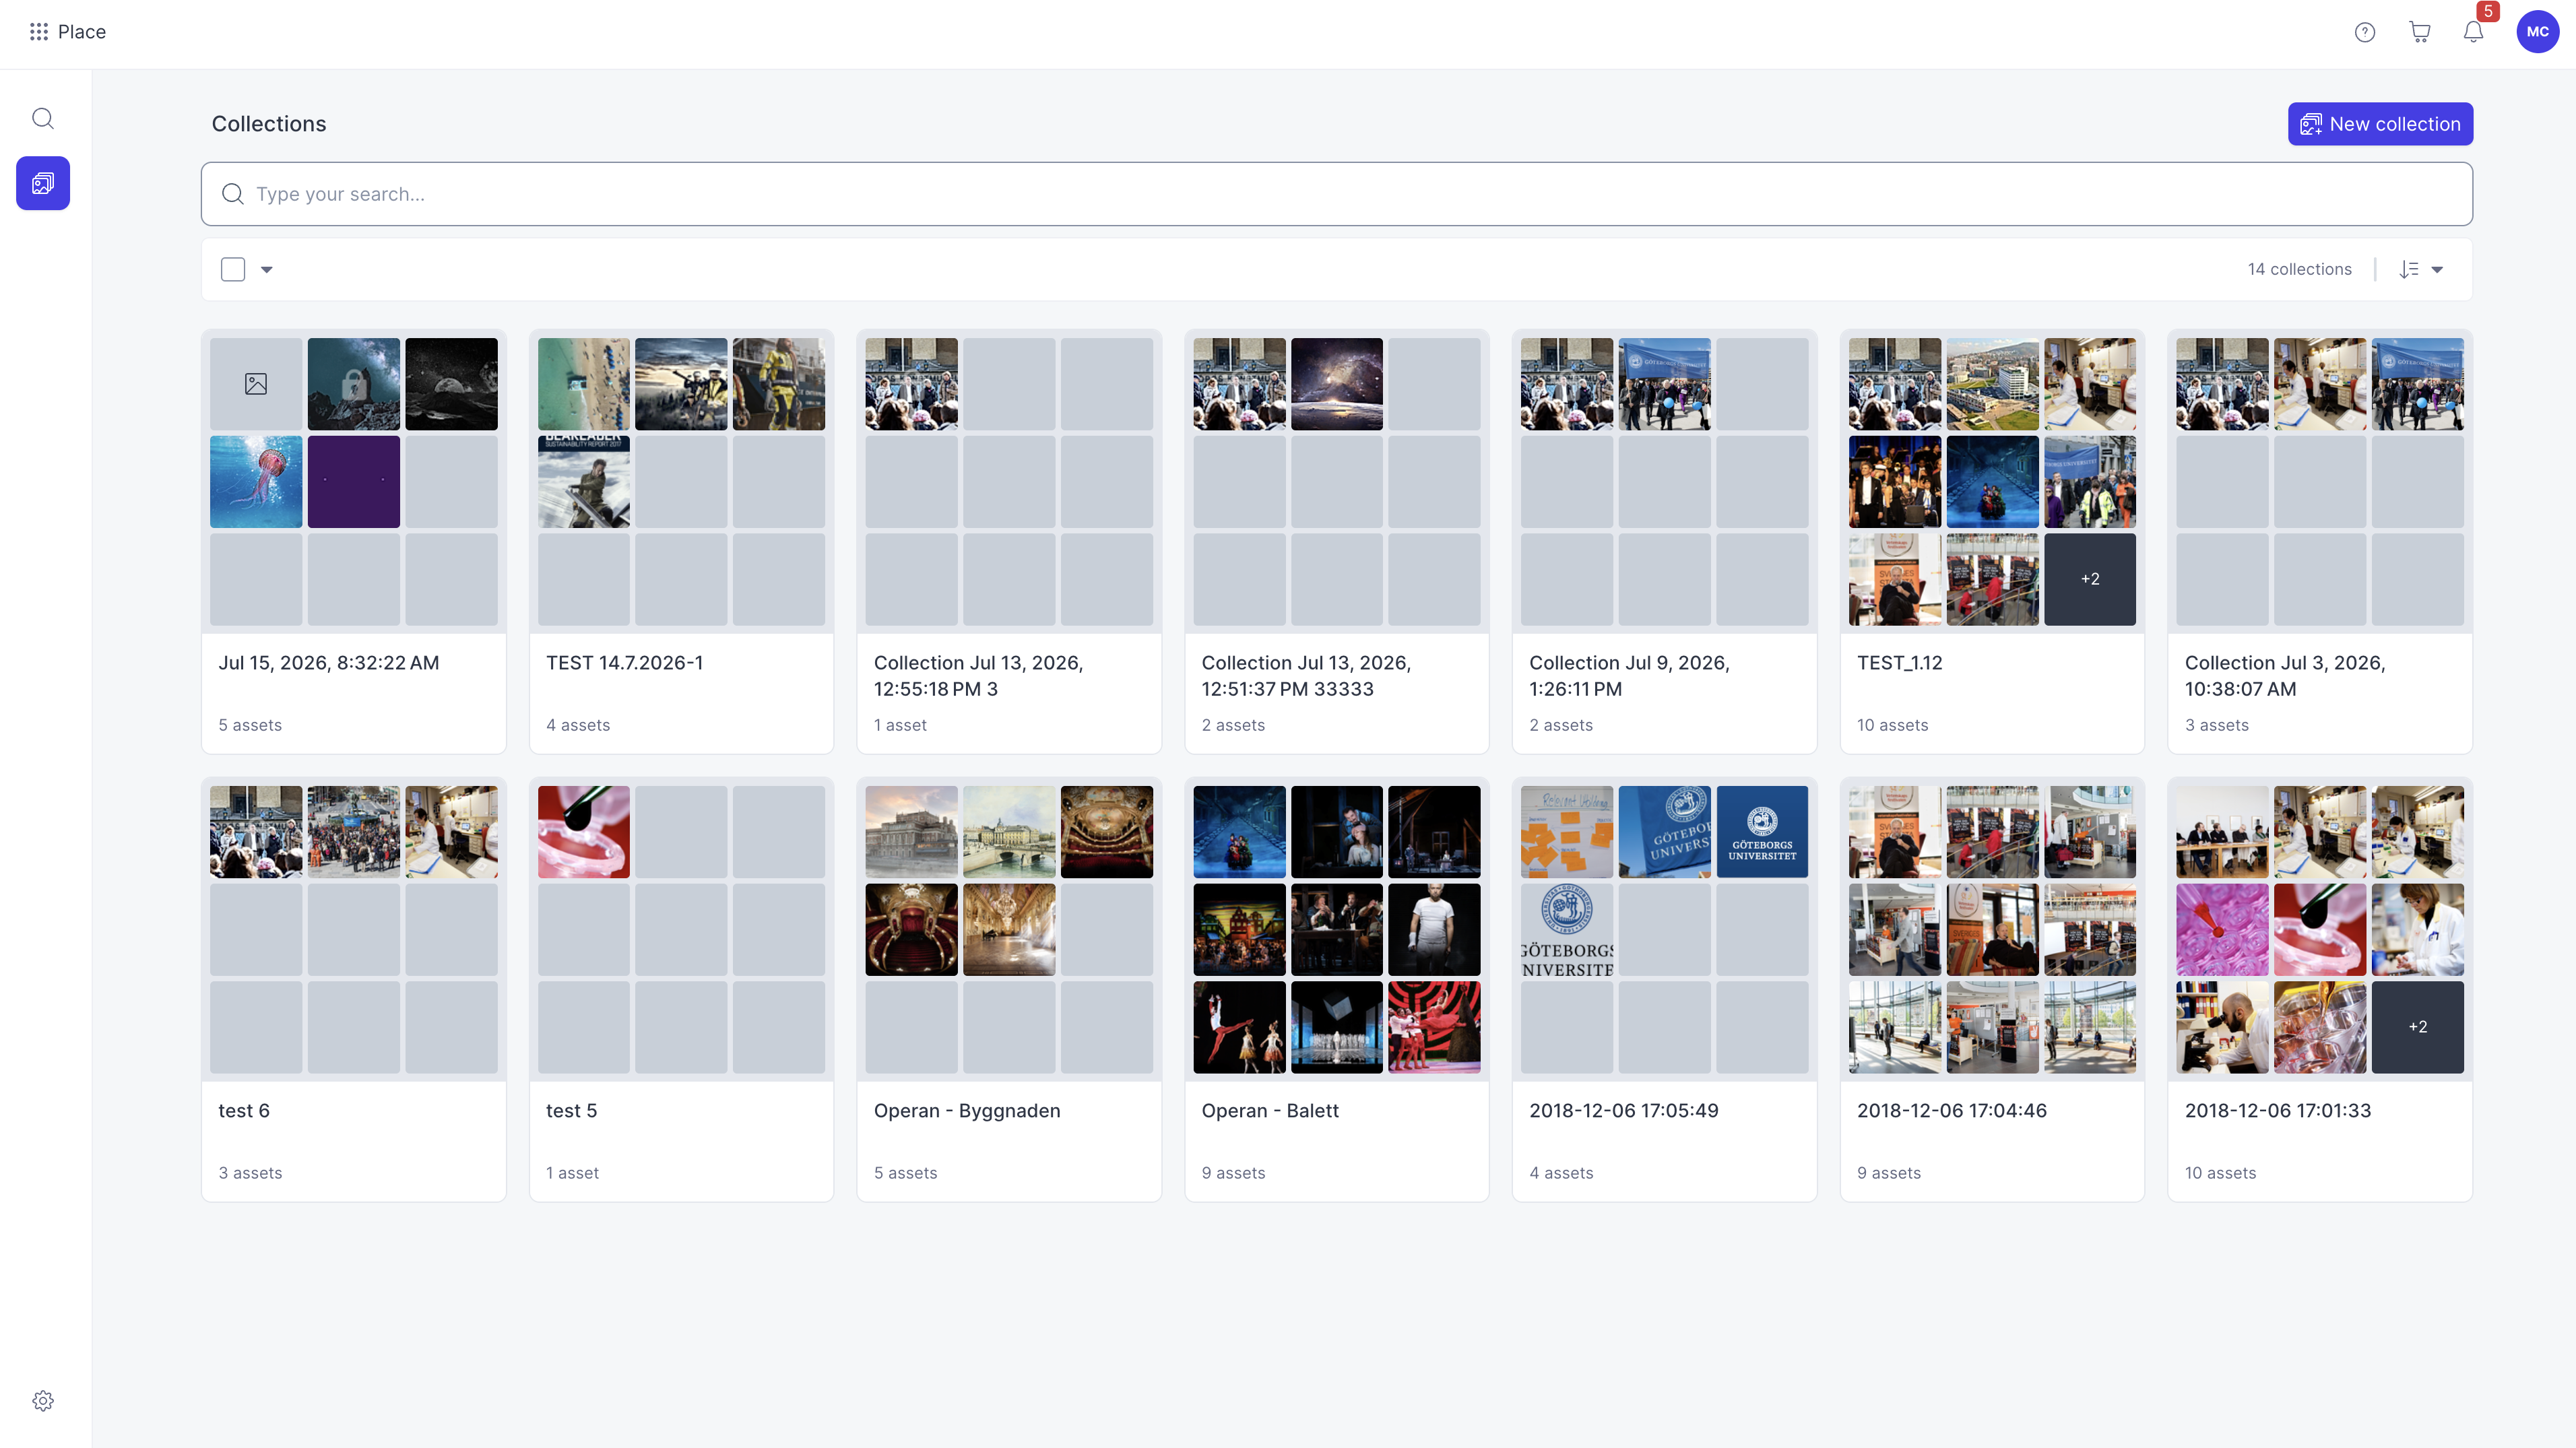The height and width of the screenshot is (1448, 2576).
Task: Toggle the select all collections checkbox
Action: click(x=233, y=269)
